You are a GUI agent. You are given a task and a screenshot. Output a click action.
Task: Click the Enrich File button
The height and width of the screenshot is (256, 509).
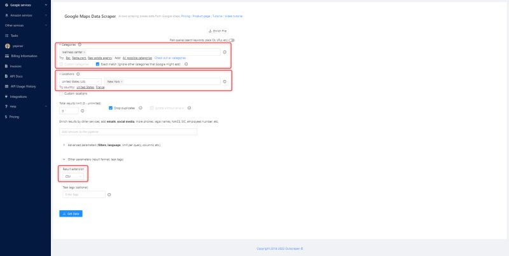point(218,31)
